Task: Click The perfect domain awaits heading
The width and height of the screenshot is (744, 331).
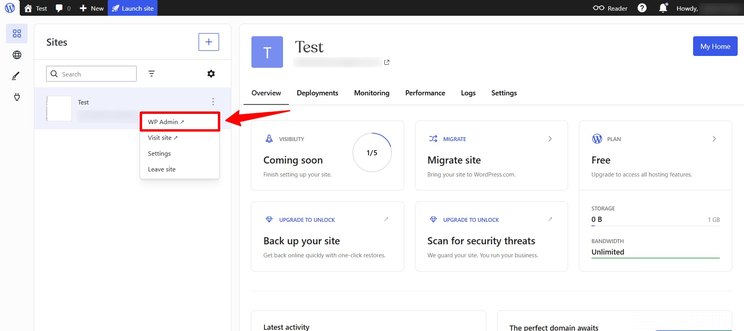Action: tap(554, 327)
